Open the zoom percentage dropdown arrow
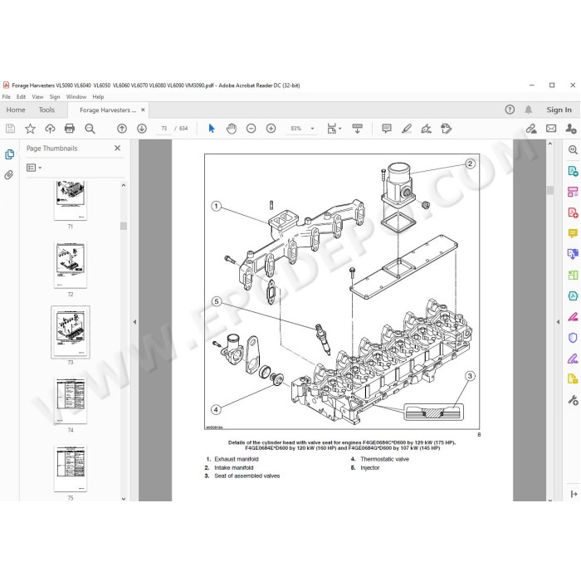 pyautogui.click(x=312, y=129)
